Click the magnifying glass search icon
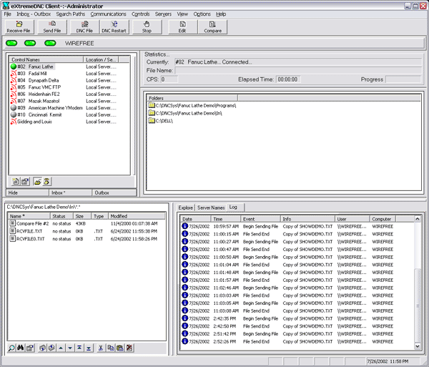429x367 pixels. 11,348
